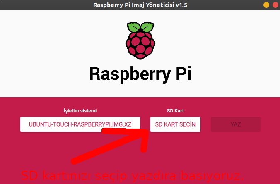Click the red caption word 'basıyoruz'
Viewport: 280px width, 184px height.
[x=212, y=176]
